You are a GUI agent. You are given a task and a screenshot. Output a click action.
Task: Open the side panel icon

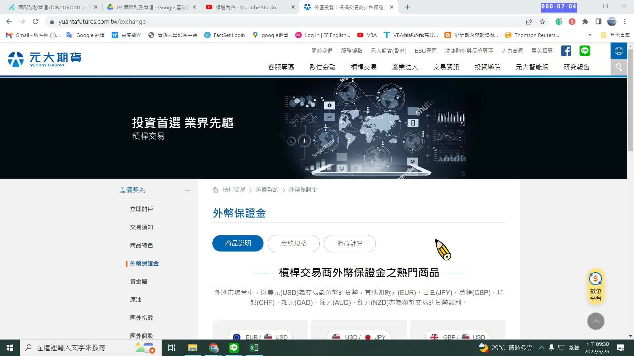(x=598, y=22)
